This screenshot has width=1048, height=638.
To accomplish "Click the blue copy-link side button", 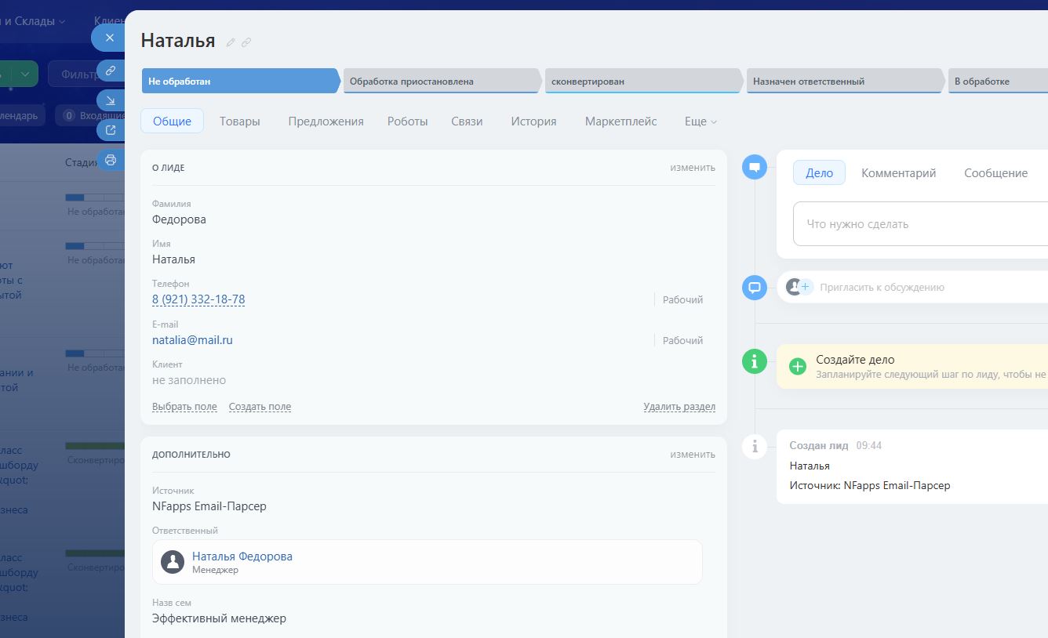I will (110, 71).
